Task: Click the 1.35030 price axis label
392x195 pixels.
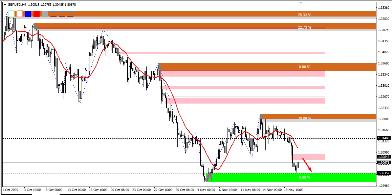Action: click(384, 19)
